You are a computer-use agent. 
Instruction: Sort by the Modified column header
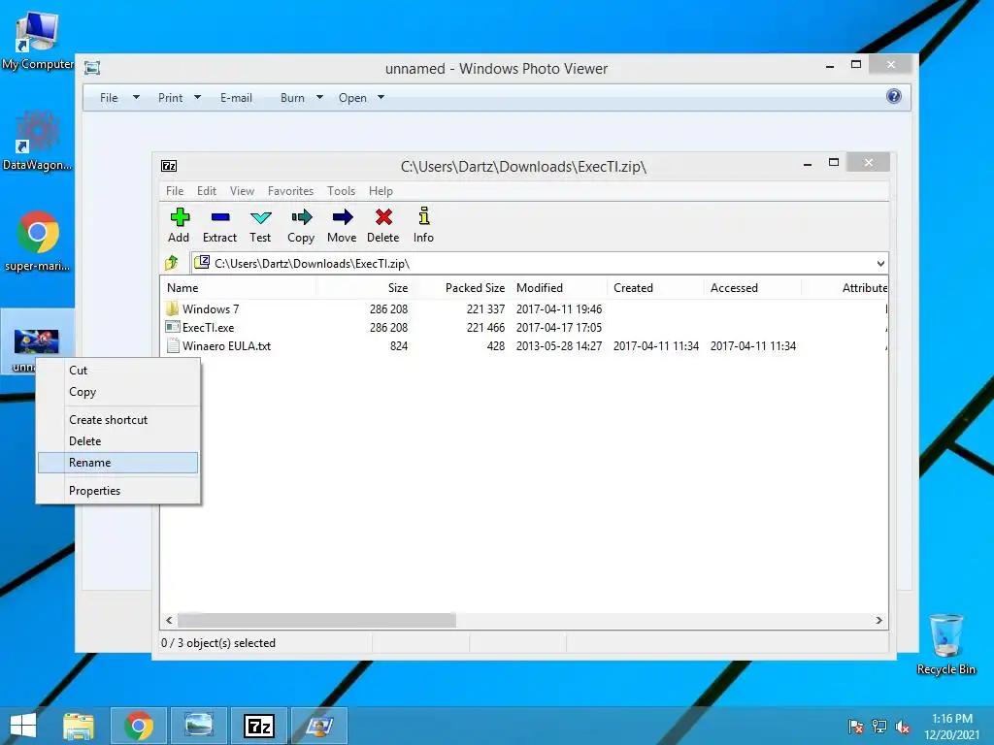tap(558, 287)
